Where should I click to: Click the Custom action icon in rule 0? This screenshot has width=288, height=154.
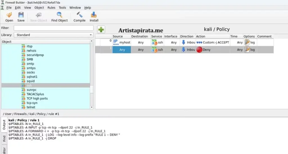tap(199, 42)
